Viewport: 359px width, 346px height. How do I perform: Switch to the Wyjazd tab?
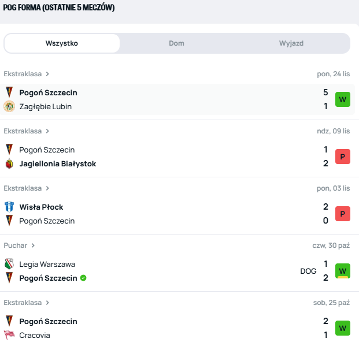(x=291, y=43)
